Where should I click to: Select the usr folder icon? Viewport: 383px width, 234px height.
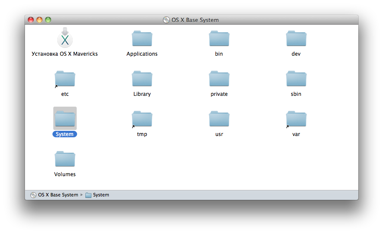coord(219,119)
